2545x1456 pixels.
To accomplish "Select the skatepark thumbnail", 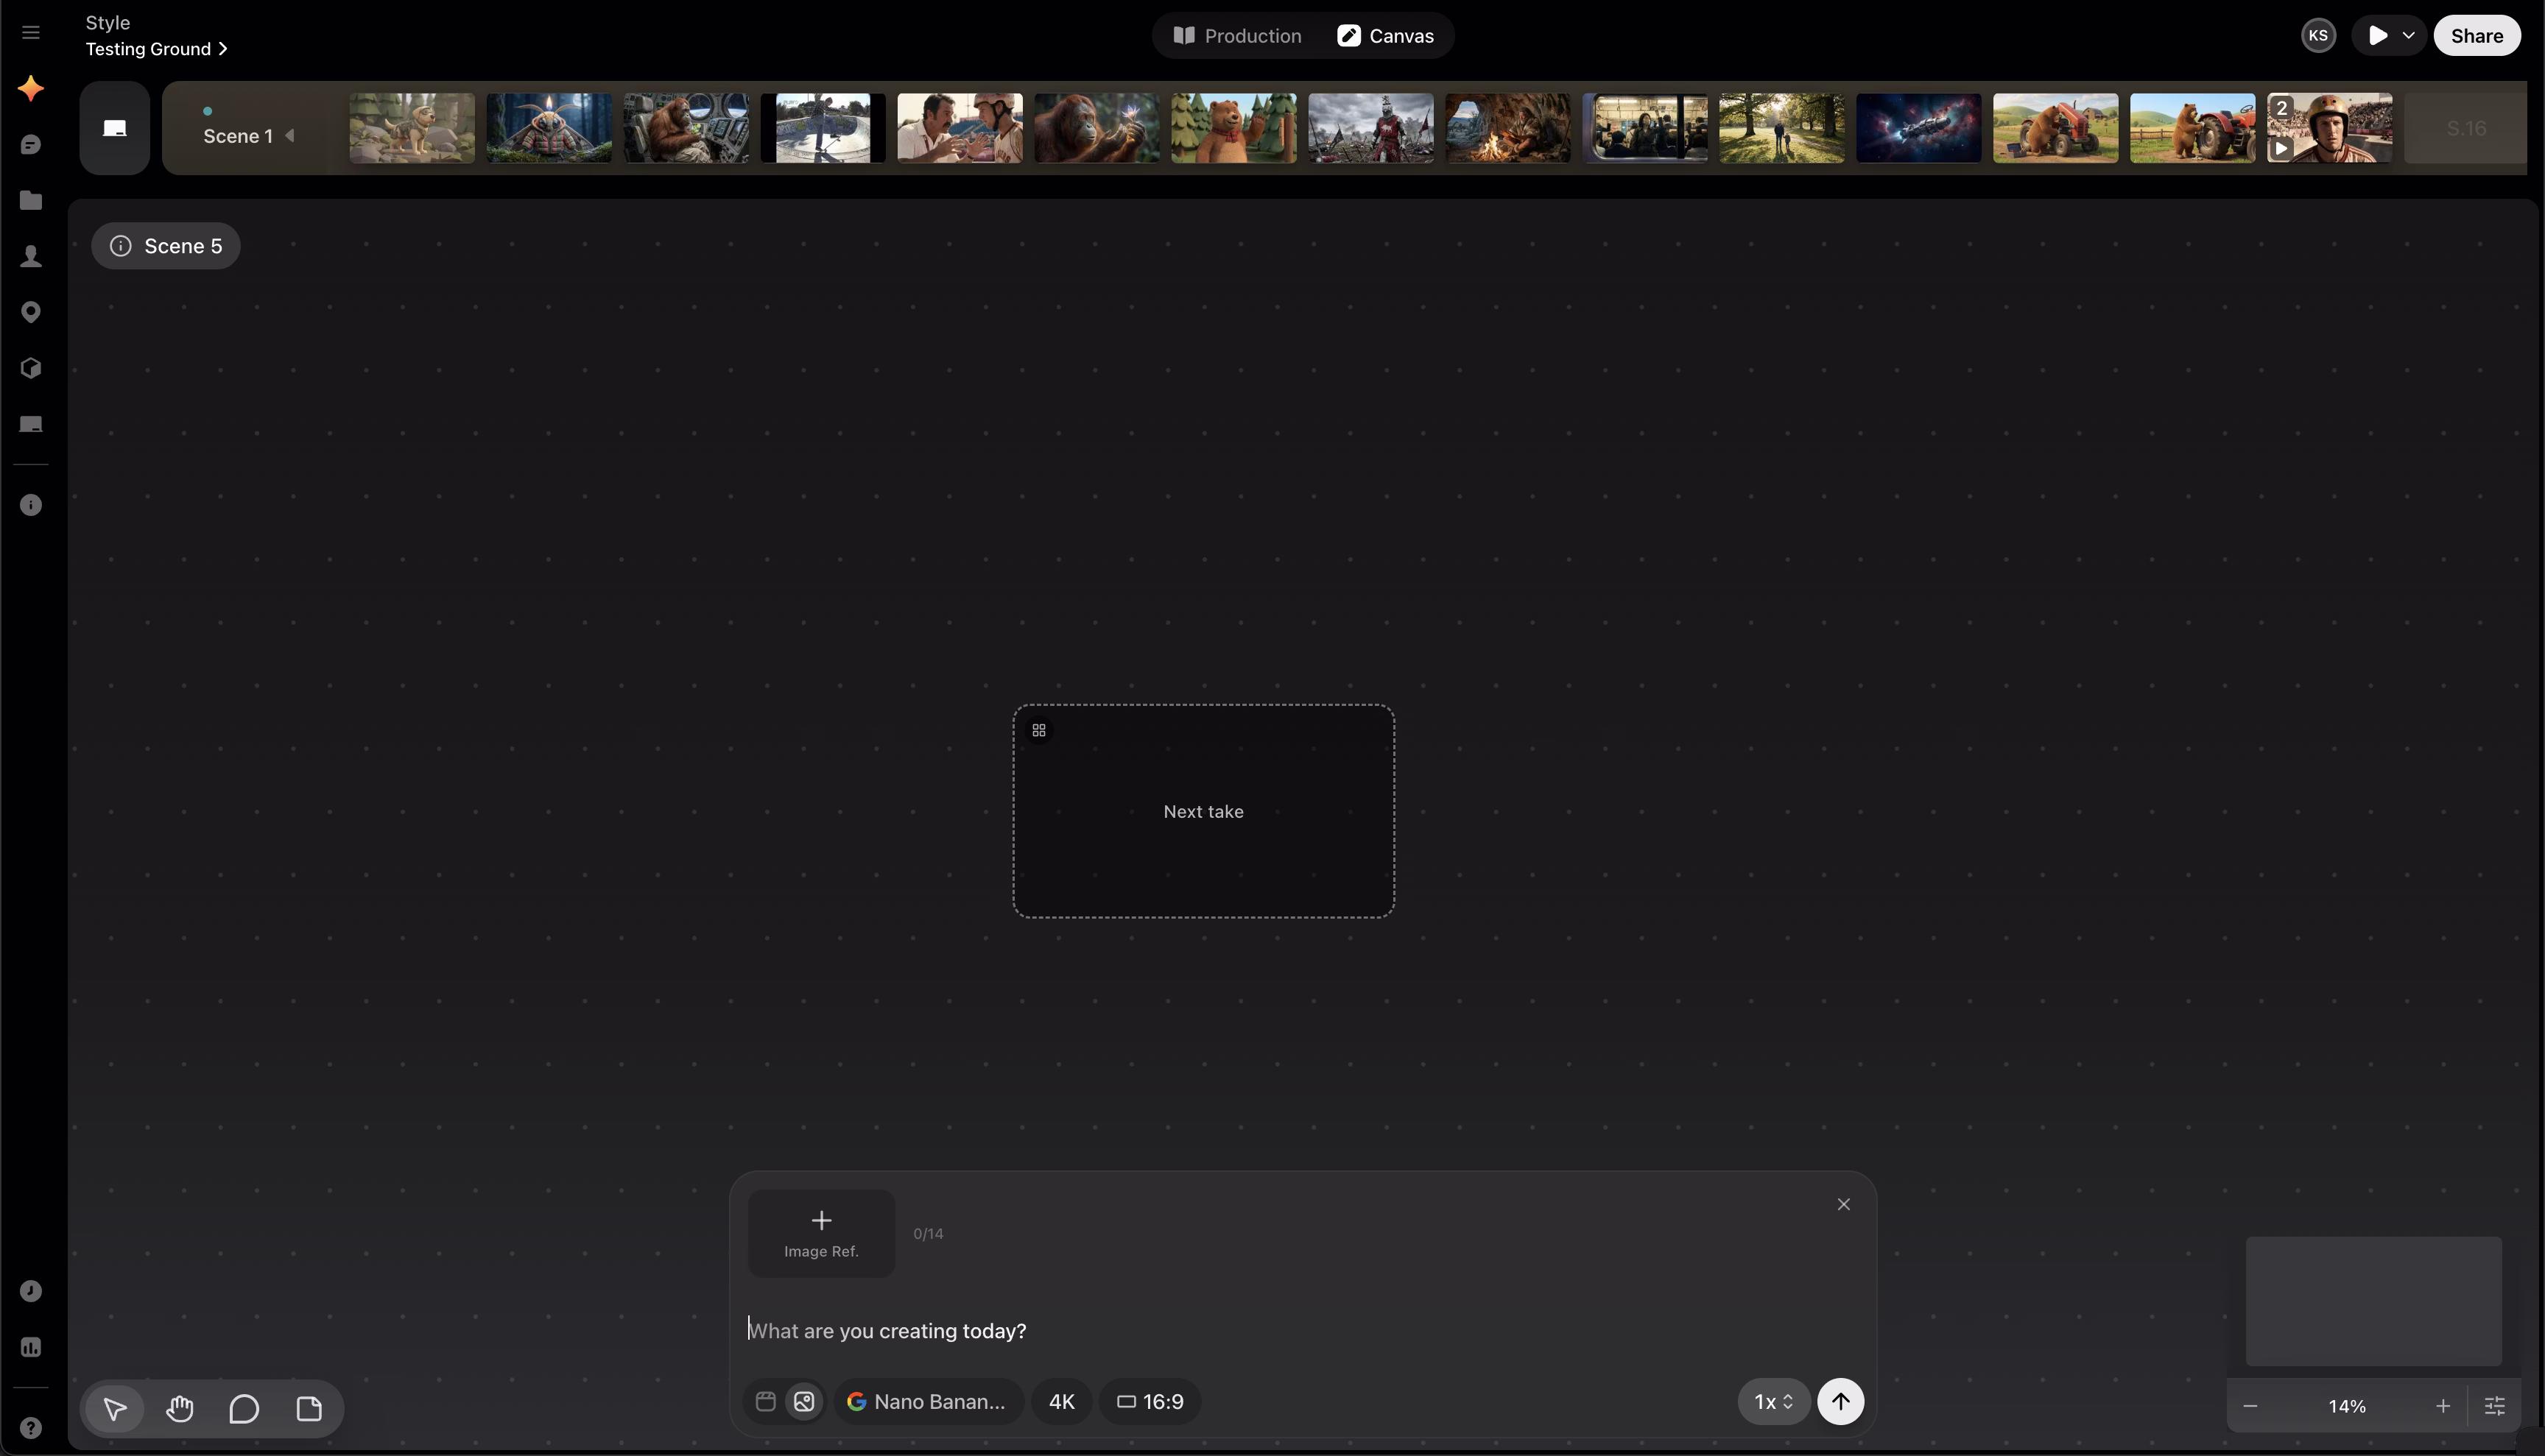I will coord(823,128).
